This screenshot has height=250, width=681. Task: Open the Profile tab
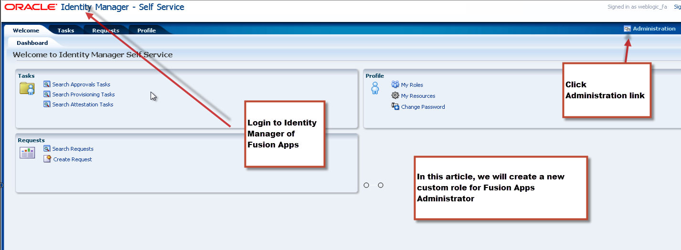click(147, 30)
